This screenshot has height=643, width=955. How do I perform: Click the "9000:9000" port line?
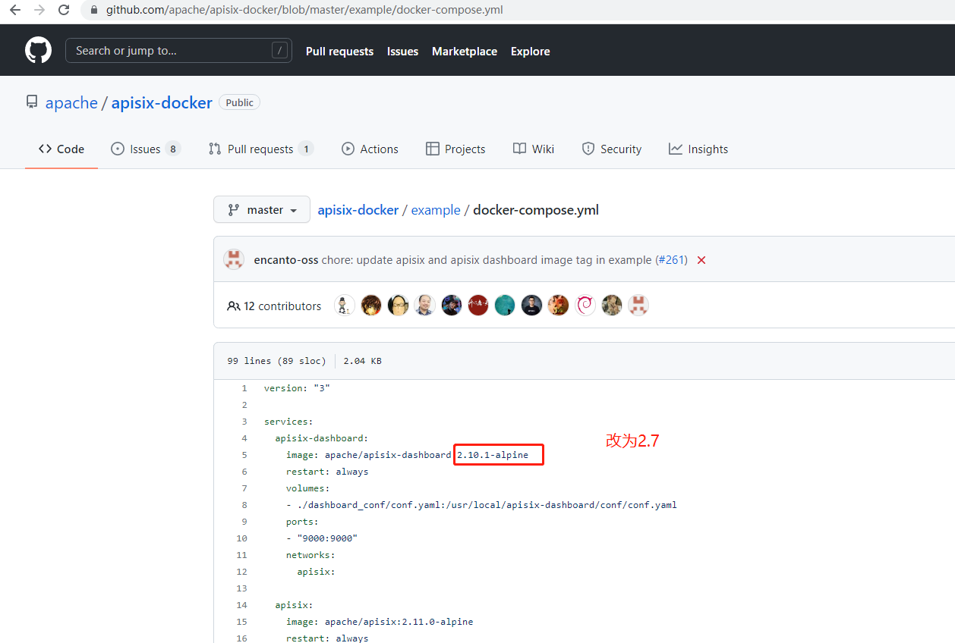click(322, 538)
